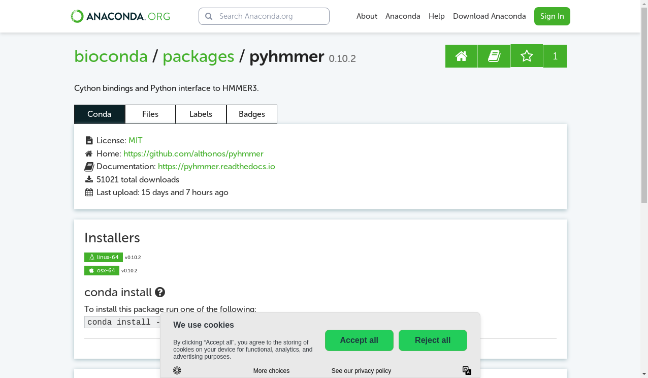Click More choices in cookie banner
Image resolution: width=648 pixels, height=378 pixels.
click(x=271, y=371)
